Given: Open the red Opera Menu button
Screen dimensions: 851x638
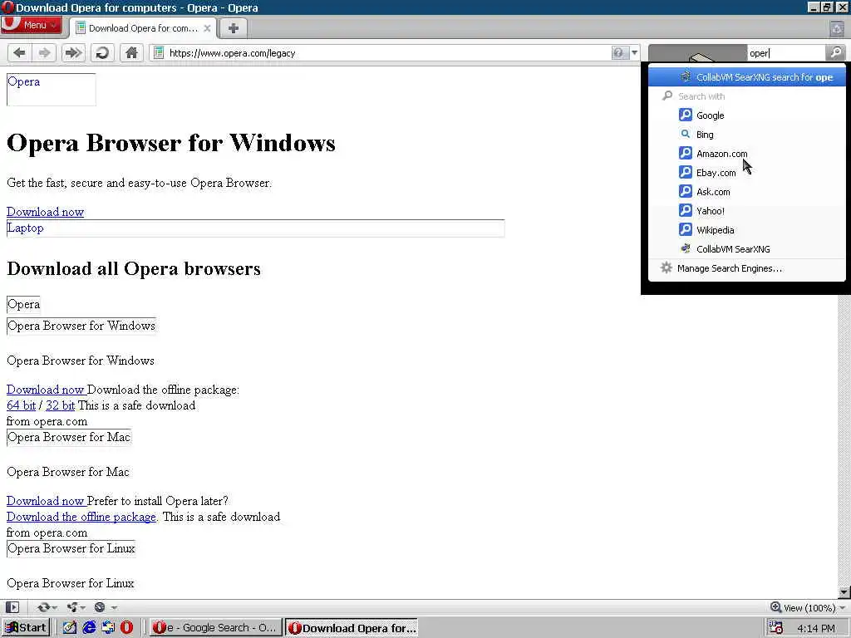Looking at the screenshot, I should coord(32,25).
